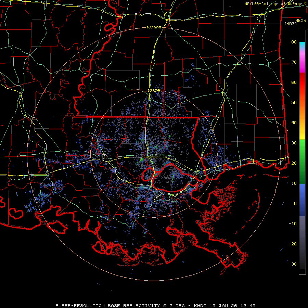The width and height of the screenshot is (308, 308).
Task: Click the -10 dBZ scale value
Action: point(293,224)
